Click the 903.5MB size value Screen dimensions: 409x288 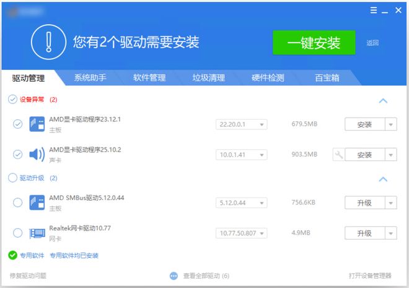[304, 154]
